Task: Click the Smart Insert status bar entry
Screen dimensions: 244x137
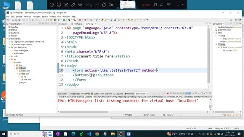Action: tap(149, 115)
